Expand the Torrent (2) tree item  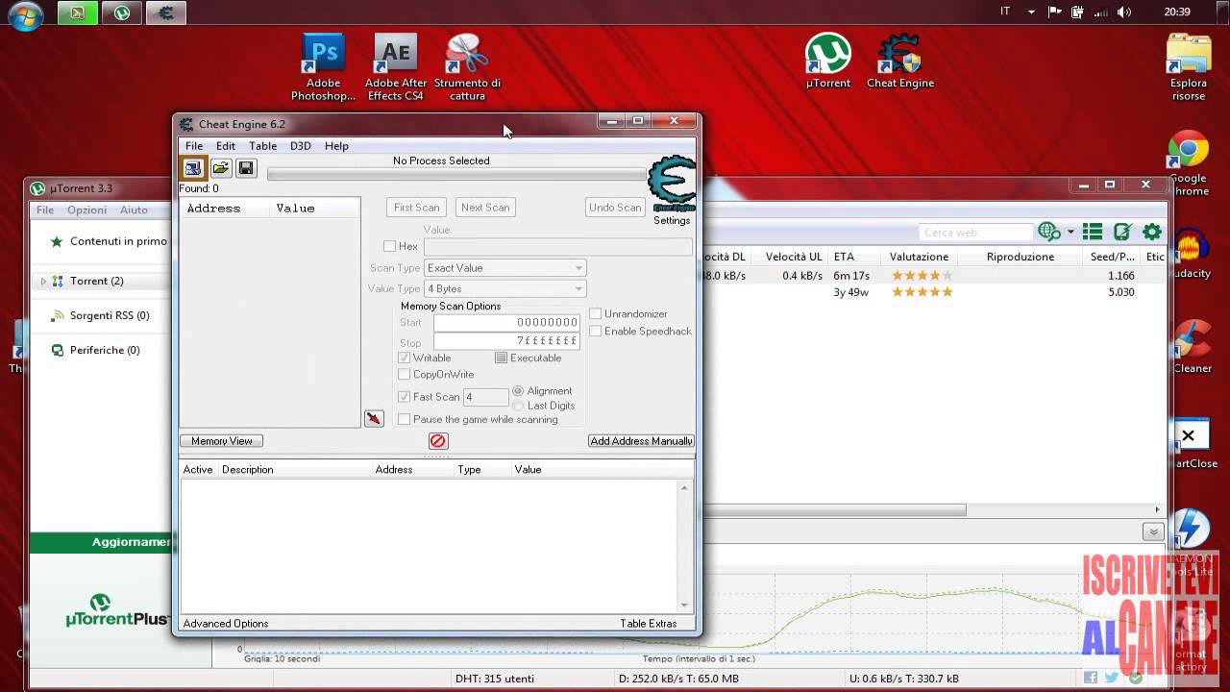(43, 281)
